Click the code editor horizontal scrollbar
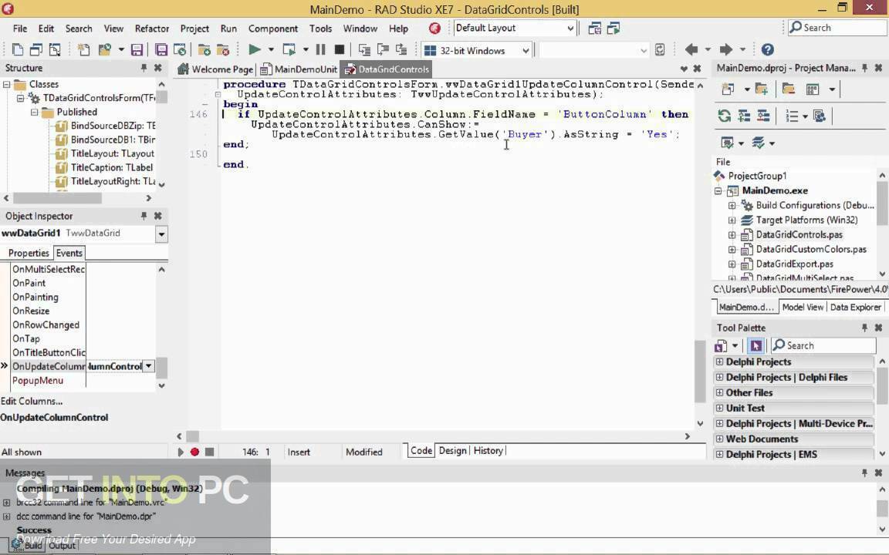 pyautogui.click(x=433, y=436)
